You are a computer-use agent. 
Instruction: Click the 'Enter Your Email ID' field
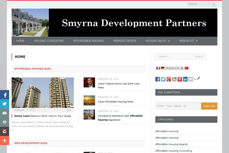tap(178, 106)
